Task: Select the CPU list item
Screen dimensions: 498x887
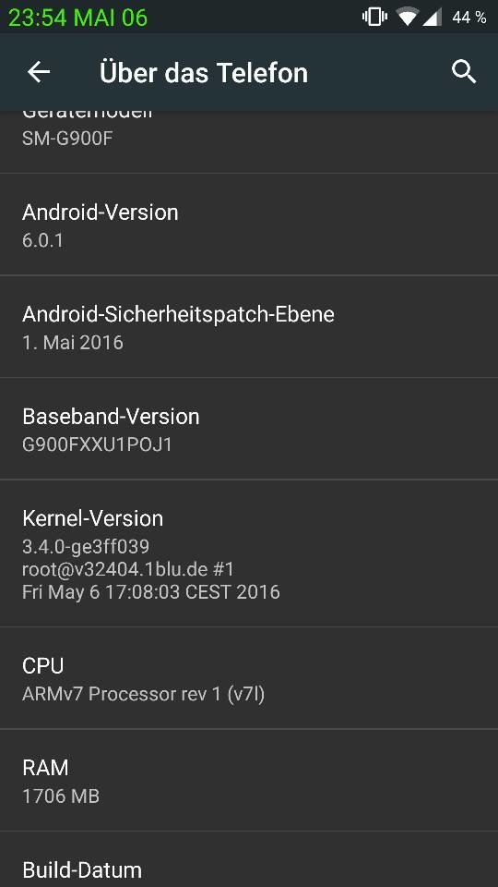Action: point(249,678)
